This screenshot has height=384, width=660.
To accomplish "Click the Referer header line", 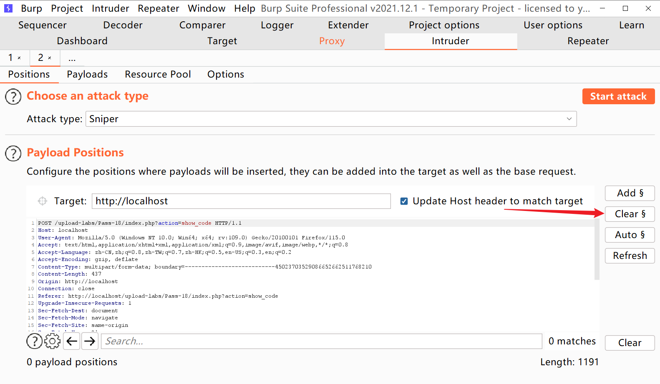I will click(x=158, y=296).
